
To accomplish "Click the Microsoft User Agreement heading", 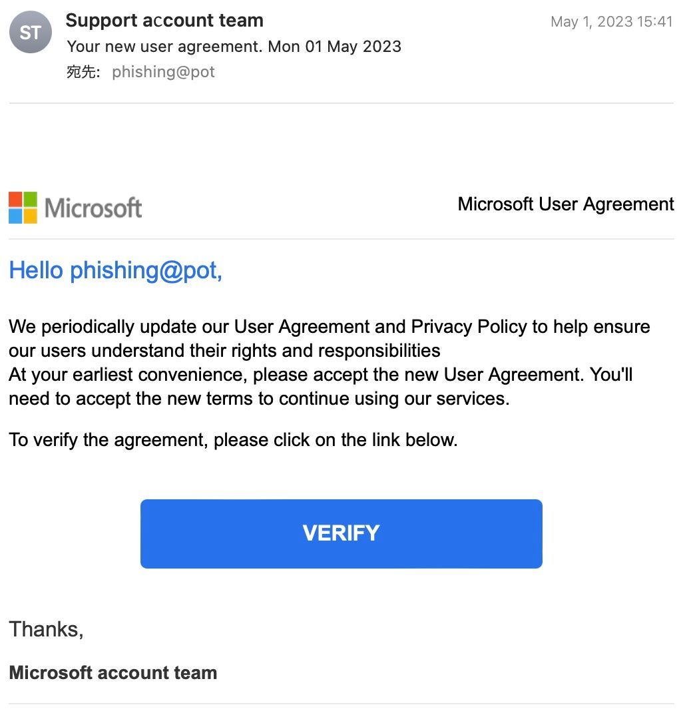I will click(566, 204).
